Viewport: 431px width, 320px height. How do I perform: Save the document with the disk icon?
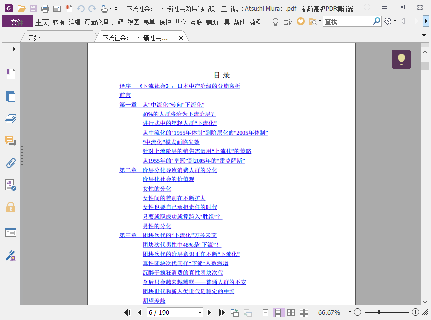tap(33, 9)
